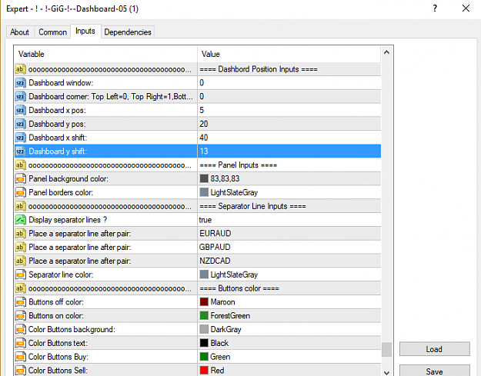Click the Load button

[x=434, y=349]
